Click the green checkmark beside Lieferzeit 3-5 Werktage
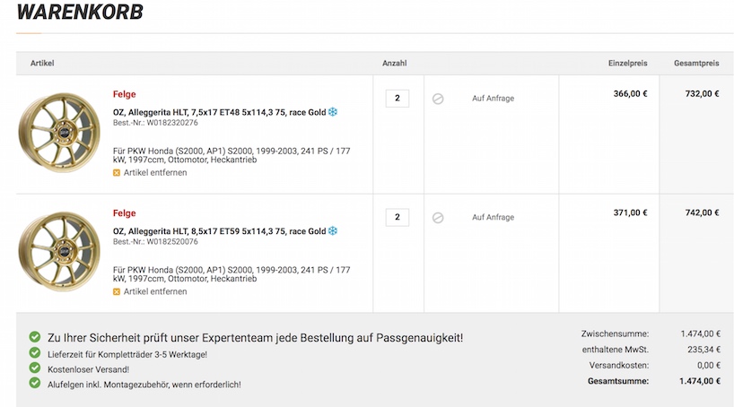 (x=35, y=354)
